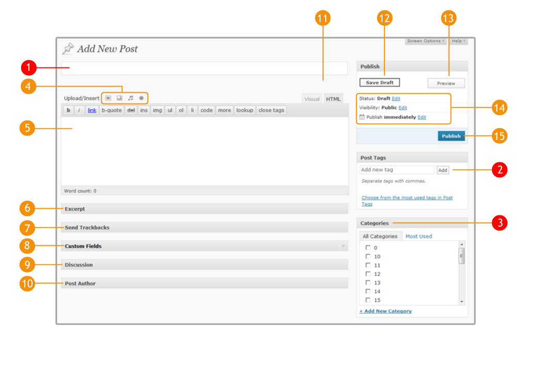Click the blue Publish button
Viewport: 542px width, 370px height.
coord(451,136)
